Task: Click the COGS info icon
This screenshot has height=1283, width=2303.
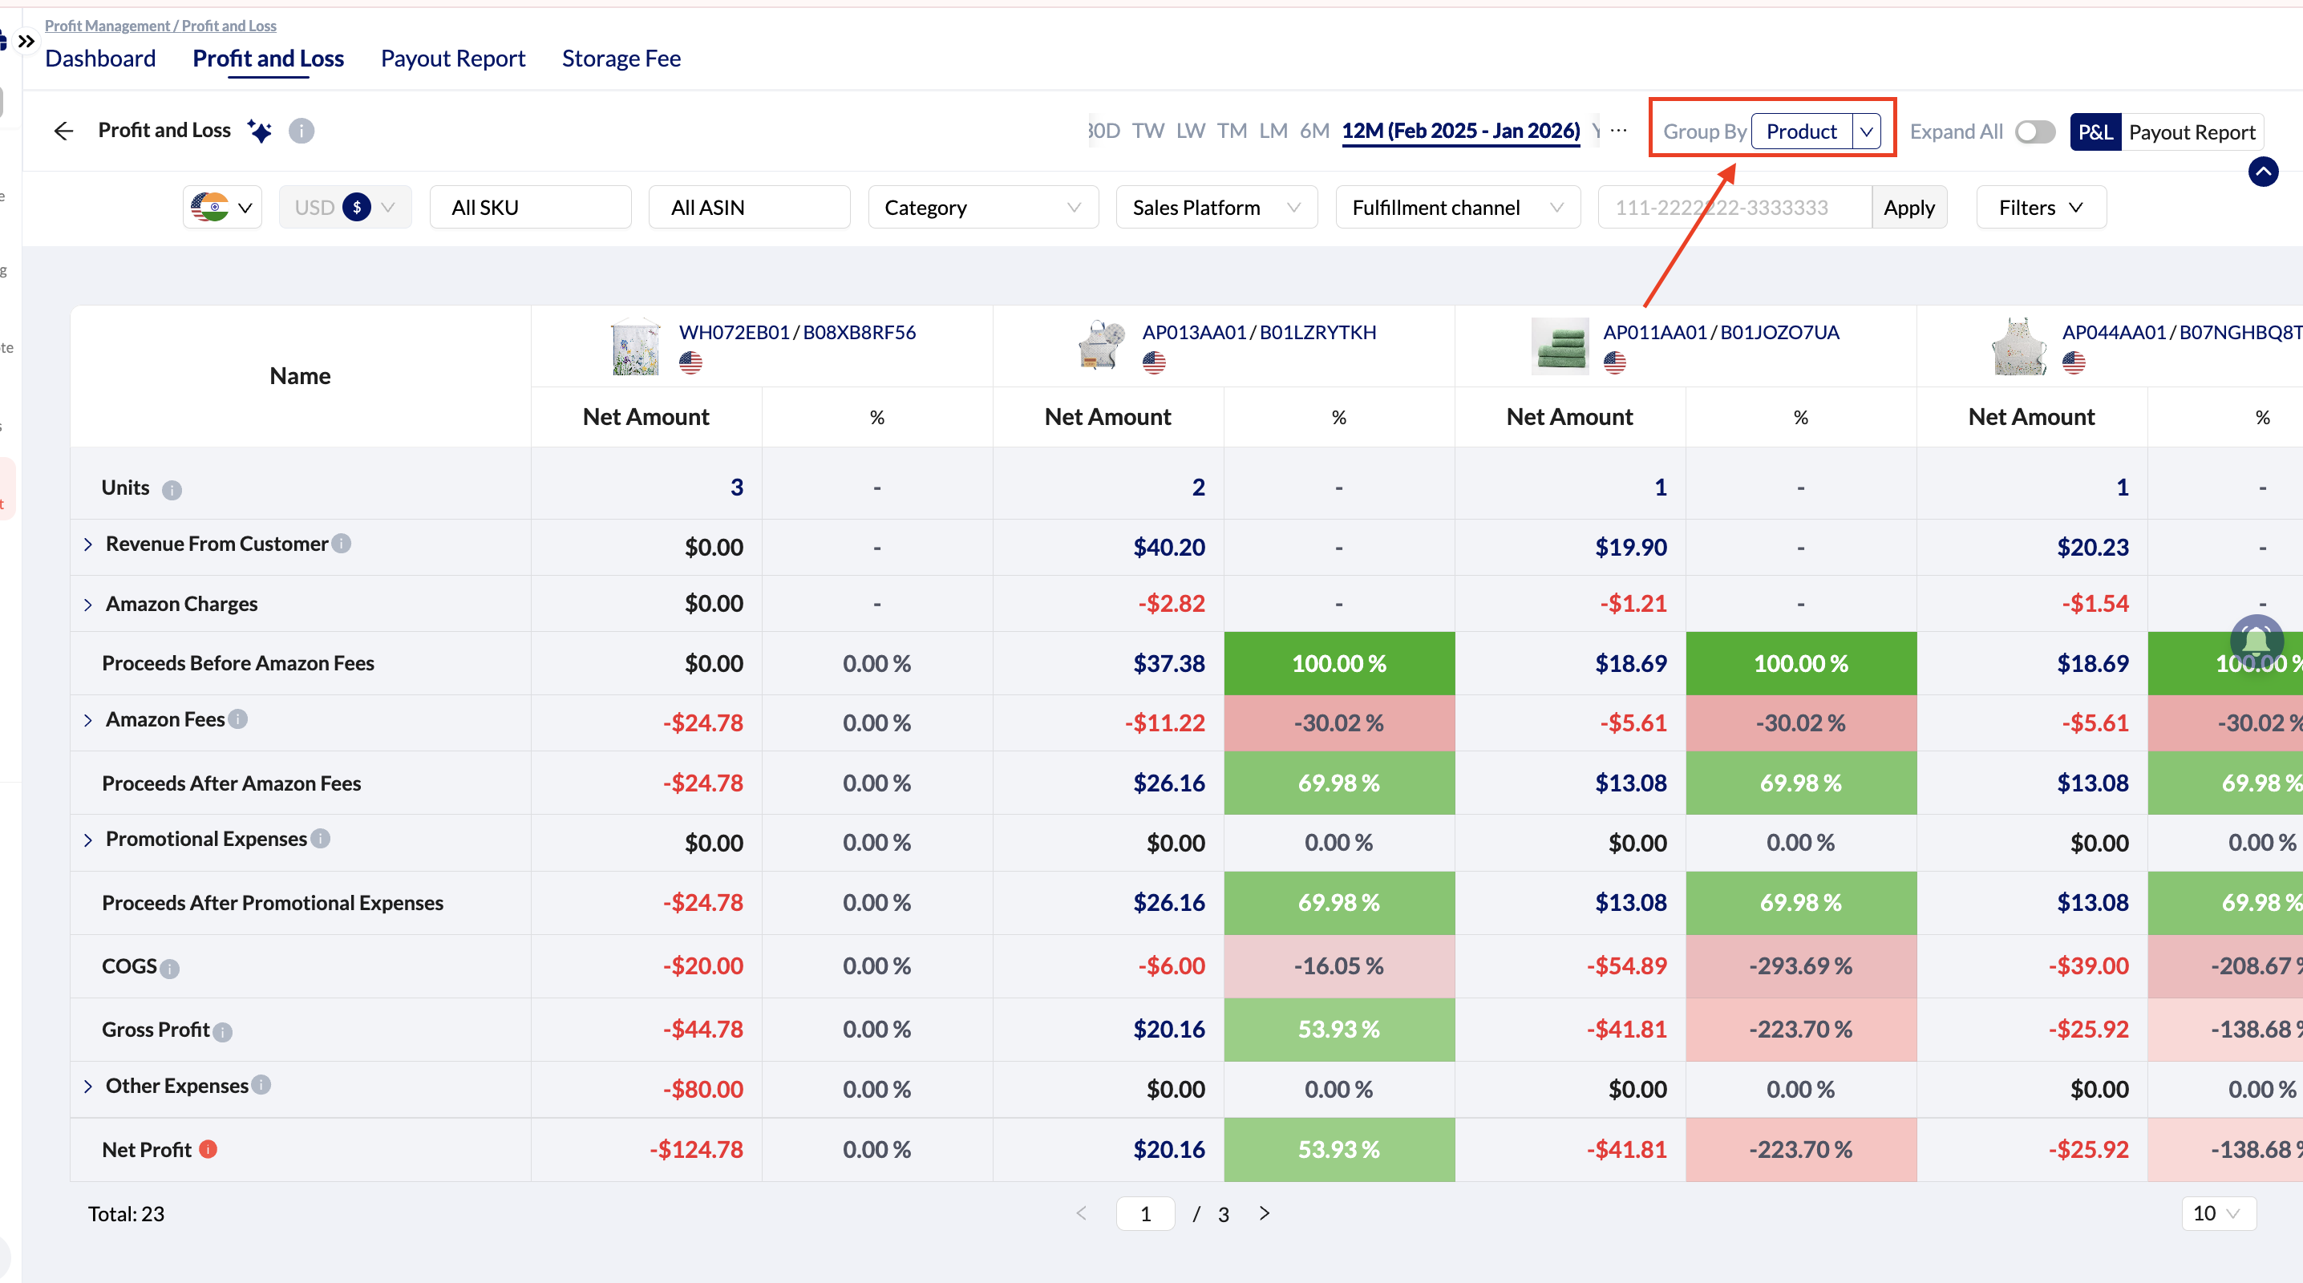Action: [x=170, y=969]
